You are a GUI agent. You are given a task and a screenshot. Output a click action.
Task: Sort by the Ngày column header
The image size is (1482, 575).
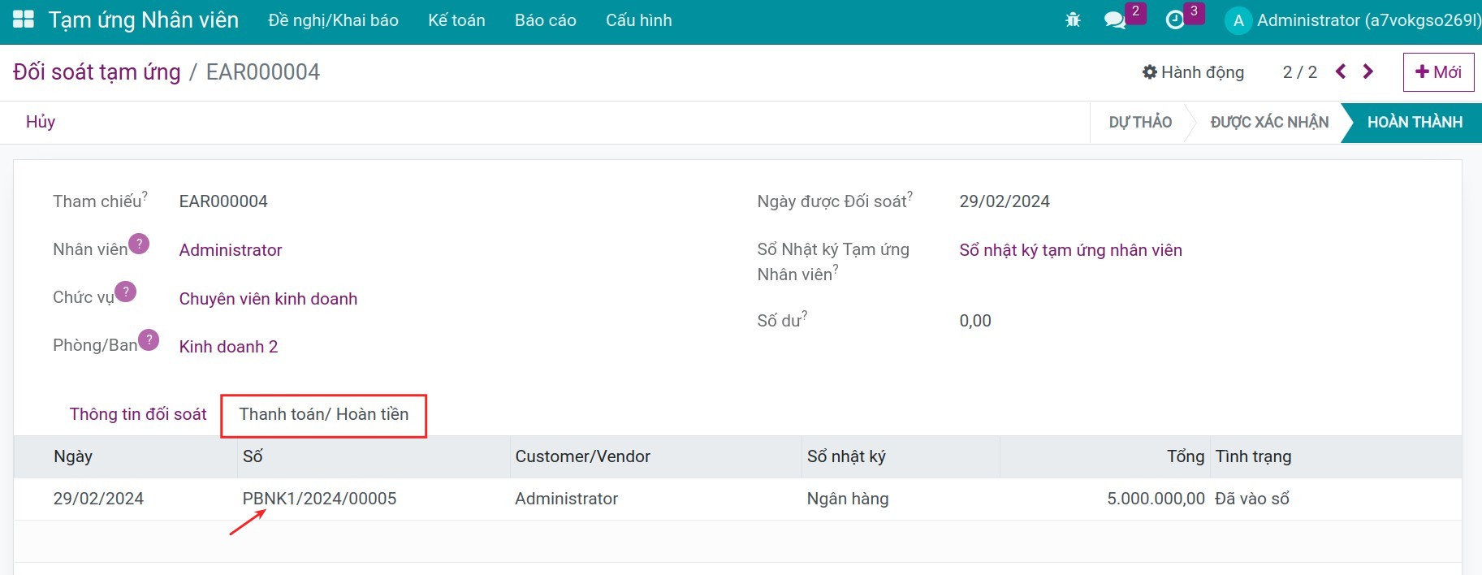[125, 456]
